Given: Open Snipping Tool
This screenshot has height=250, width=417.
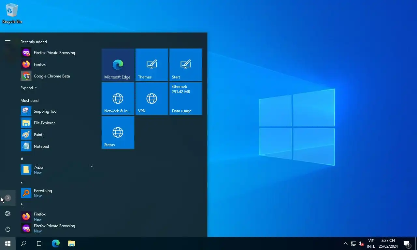Looking at the screenshot, I should (57, 111).
